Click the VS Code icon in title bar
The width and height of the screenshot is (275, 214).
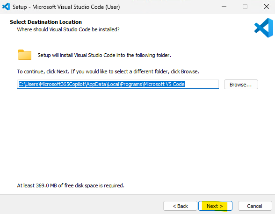click(6, 7)
